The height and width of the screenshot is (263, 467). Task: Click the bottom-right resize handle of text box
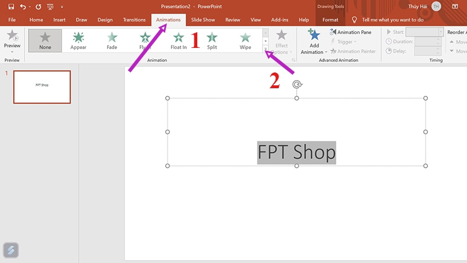pyautogui.click(x=426, y=166)
